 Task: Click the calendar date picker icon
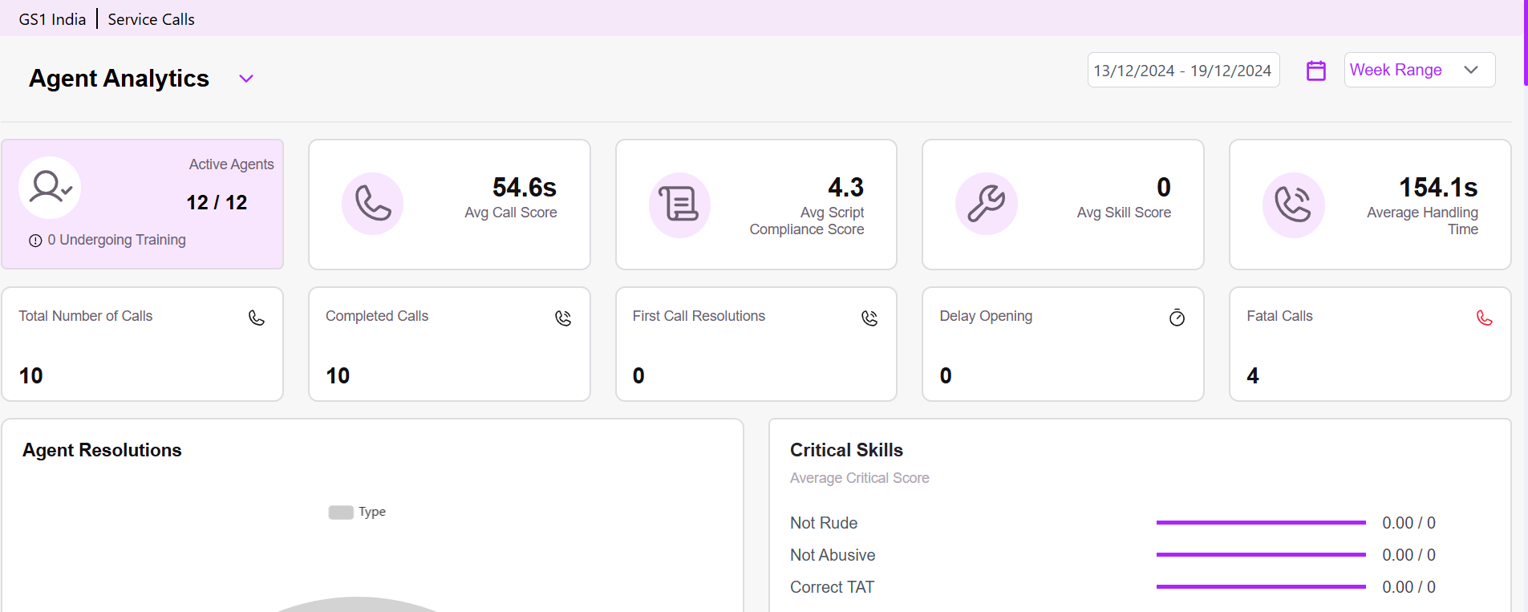pyautogui.click(x=1315, y=71)
